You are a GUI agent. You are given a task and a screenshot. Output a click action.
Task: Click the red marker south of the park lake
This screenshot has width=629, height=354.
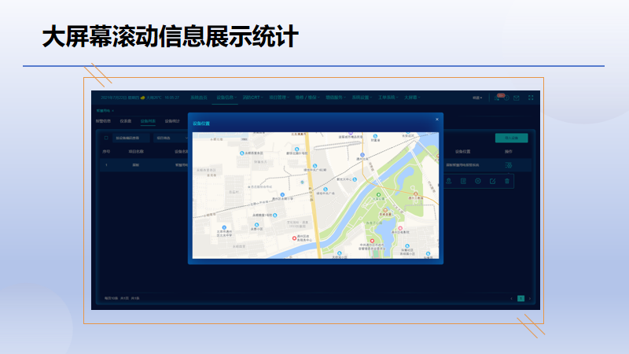pyautogui.click(x=372, y=241)
